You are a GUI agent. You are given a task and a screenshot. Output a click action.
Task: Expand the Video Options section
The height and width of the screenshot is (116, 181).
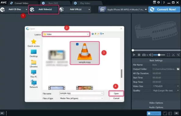[x=156, y=103]
